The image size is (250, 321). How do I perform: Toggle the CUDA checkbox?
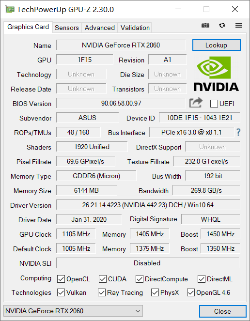click(x=102, y=279)
